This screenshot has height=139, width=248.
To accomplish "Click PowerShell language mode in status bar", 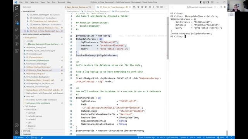I will click(x=209, y=137).
